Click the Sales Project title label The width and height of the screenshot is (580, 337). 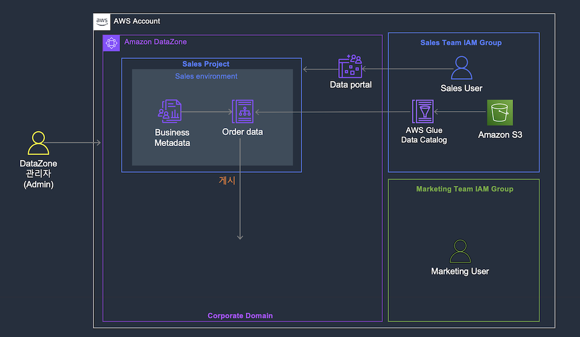[206, 64]
